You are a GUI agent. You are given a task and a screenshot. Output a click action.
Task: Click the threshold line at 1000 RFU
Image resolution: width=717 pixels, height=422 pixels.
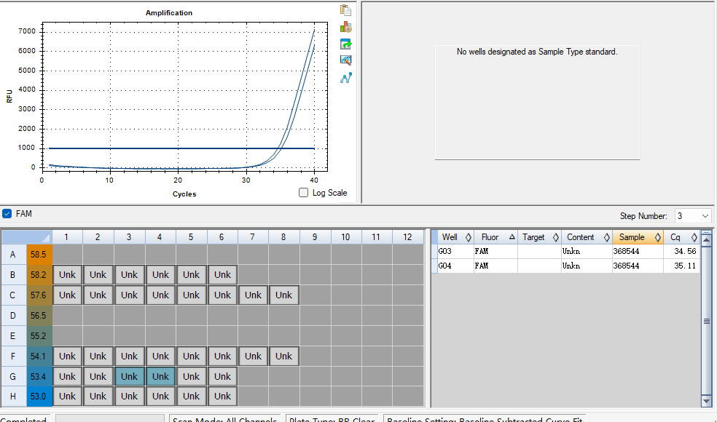pos(181,148)
